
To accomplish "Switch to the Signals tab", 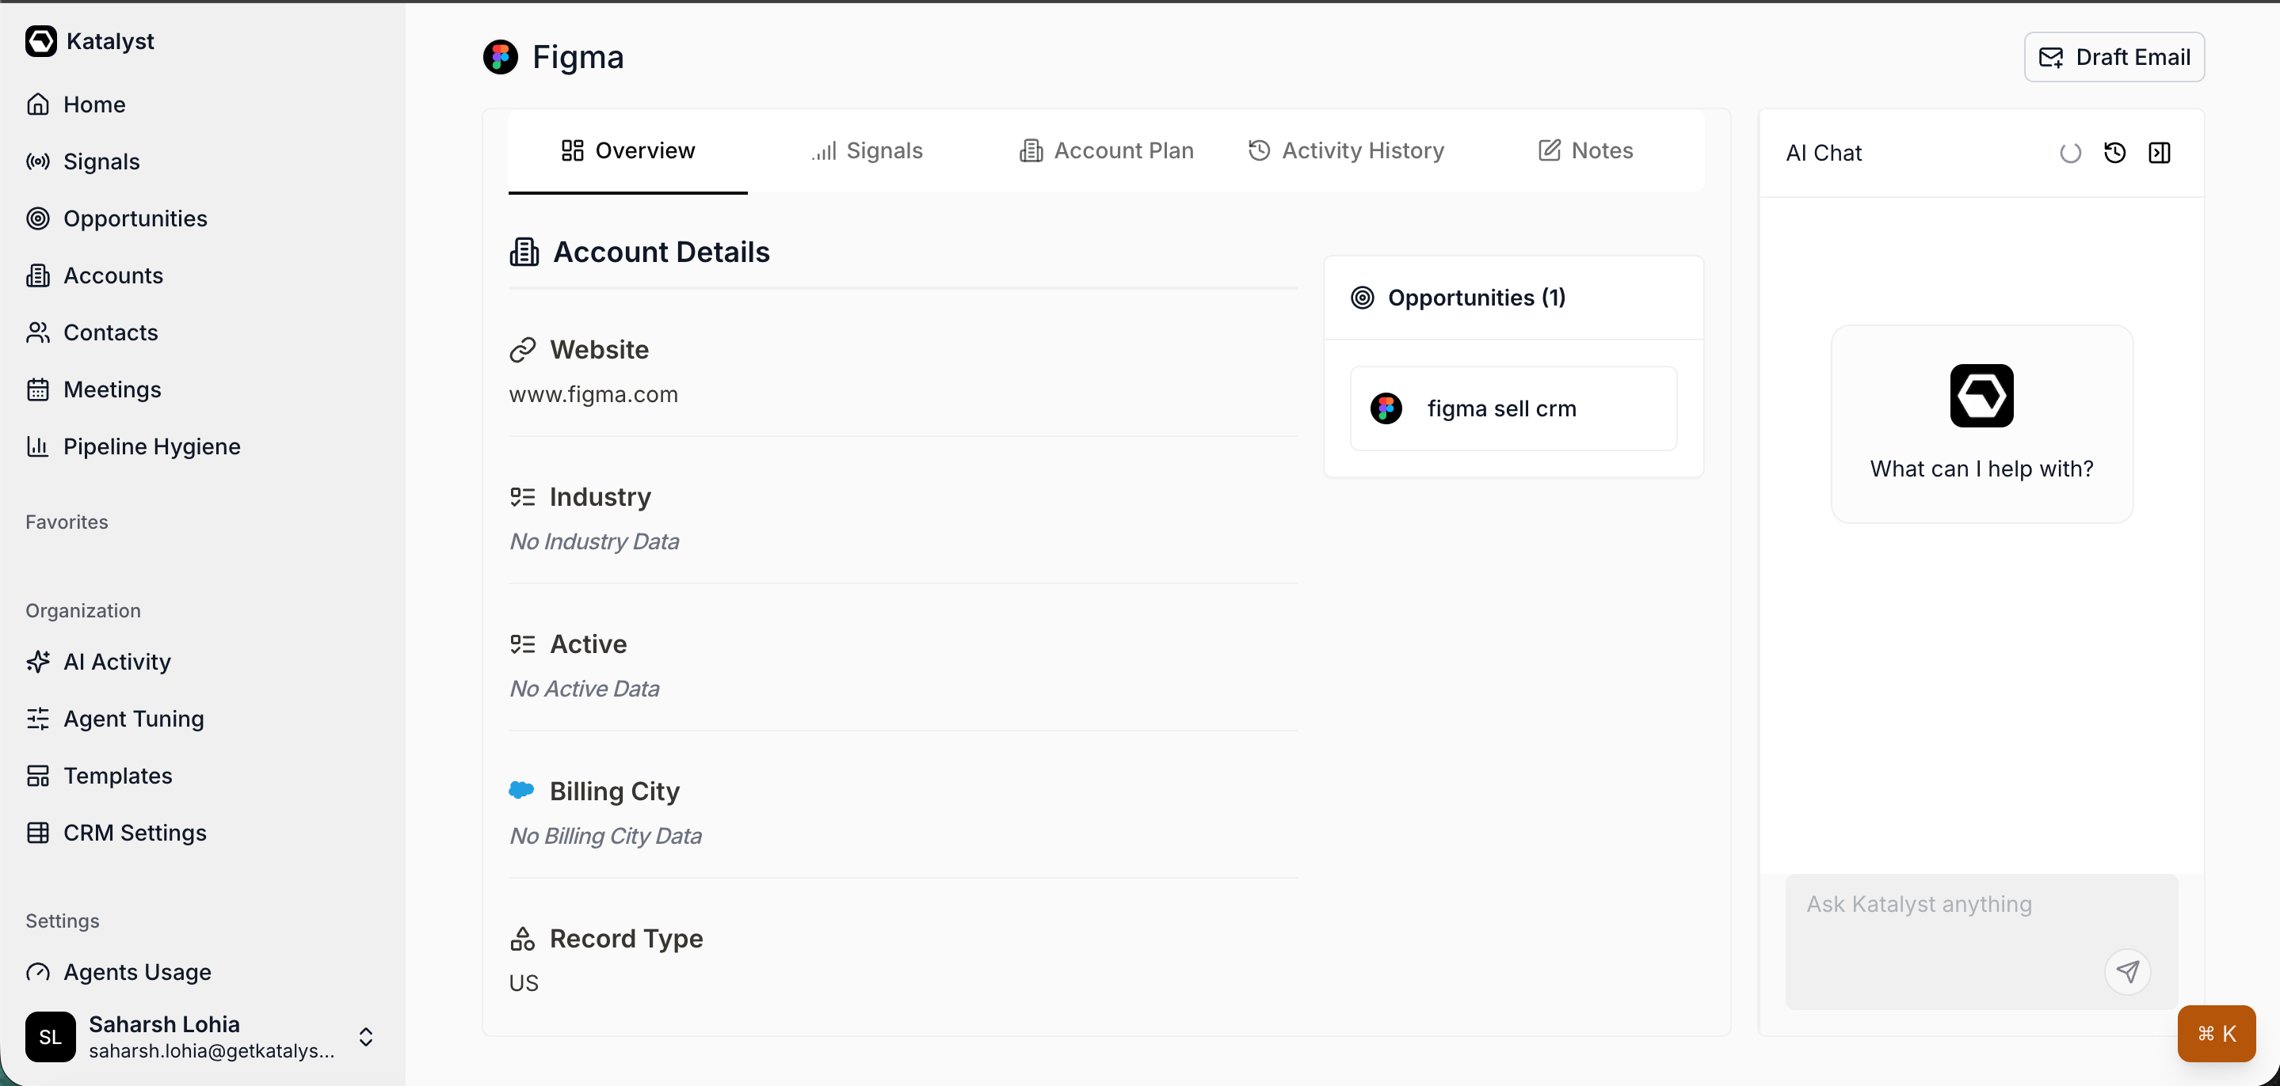I will click(867, 150).
